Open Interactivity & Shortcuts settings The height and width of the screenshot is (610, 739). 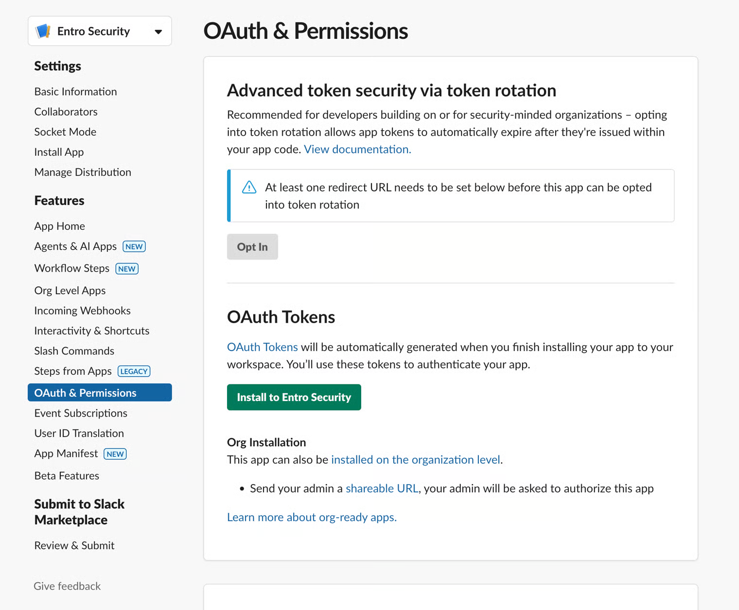[x=92, y=331]
